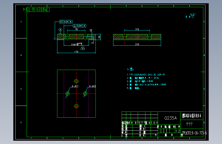The image size is (222, 144).
Task: Click process note 2 containing X53K
Action: click(x=143, y=78)
